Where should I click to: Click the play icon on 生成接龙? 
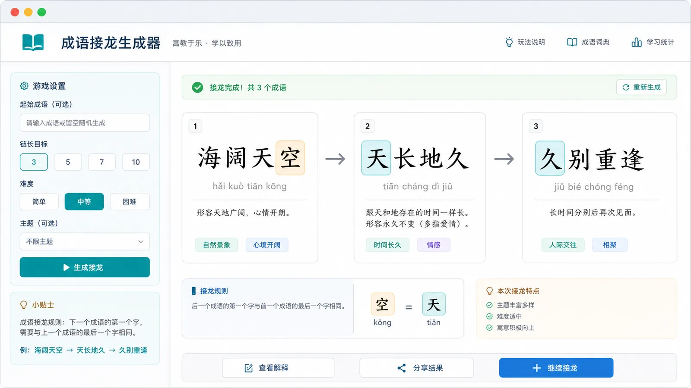(66, 267)
